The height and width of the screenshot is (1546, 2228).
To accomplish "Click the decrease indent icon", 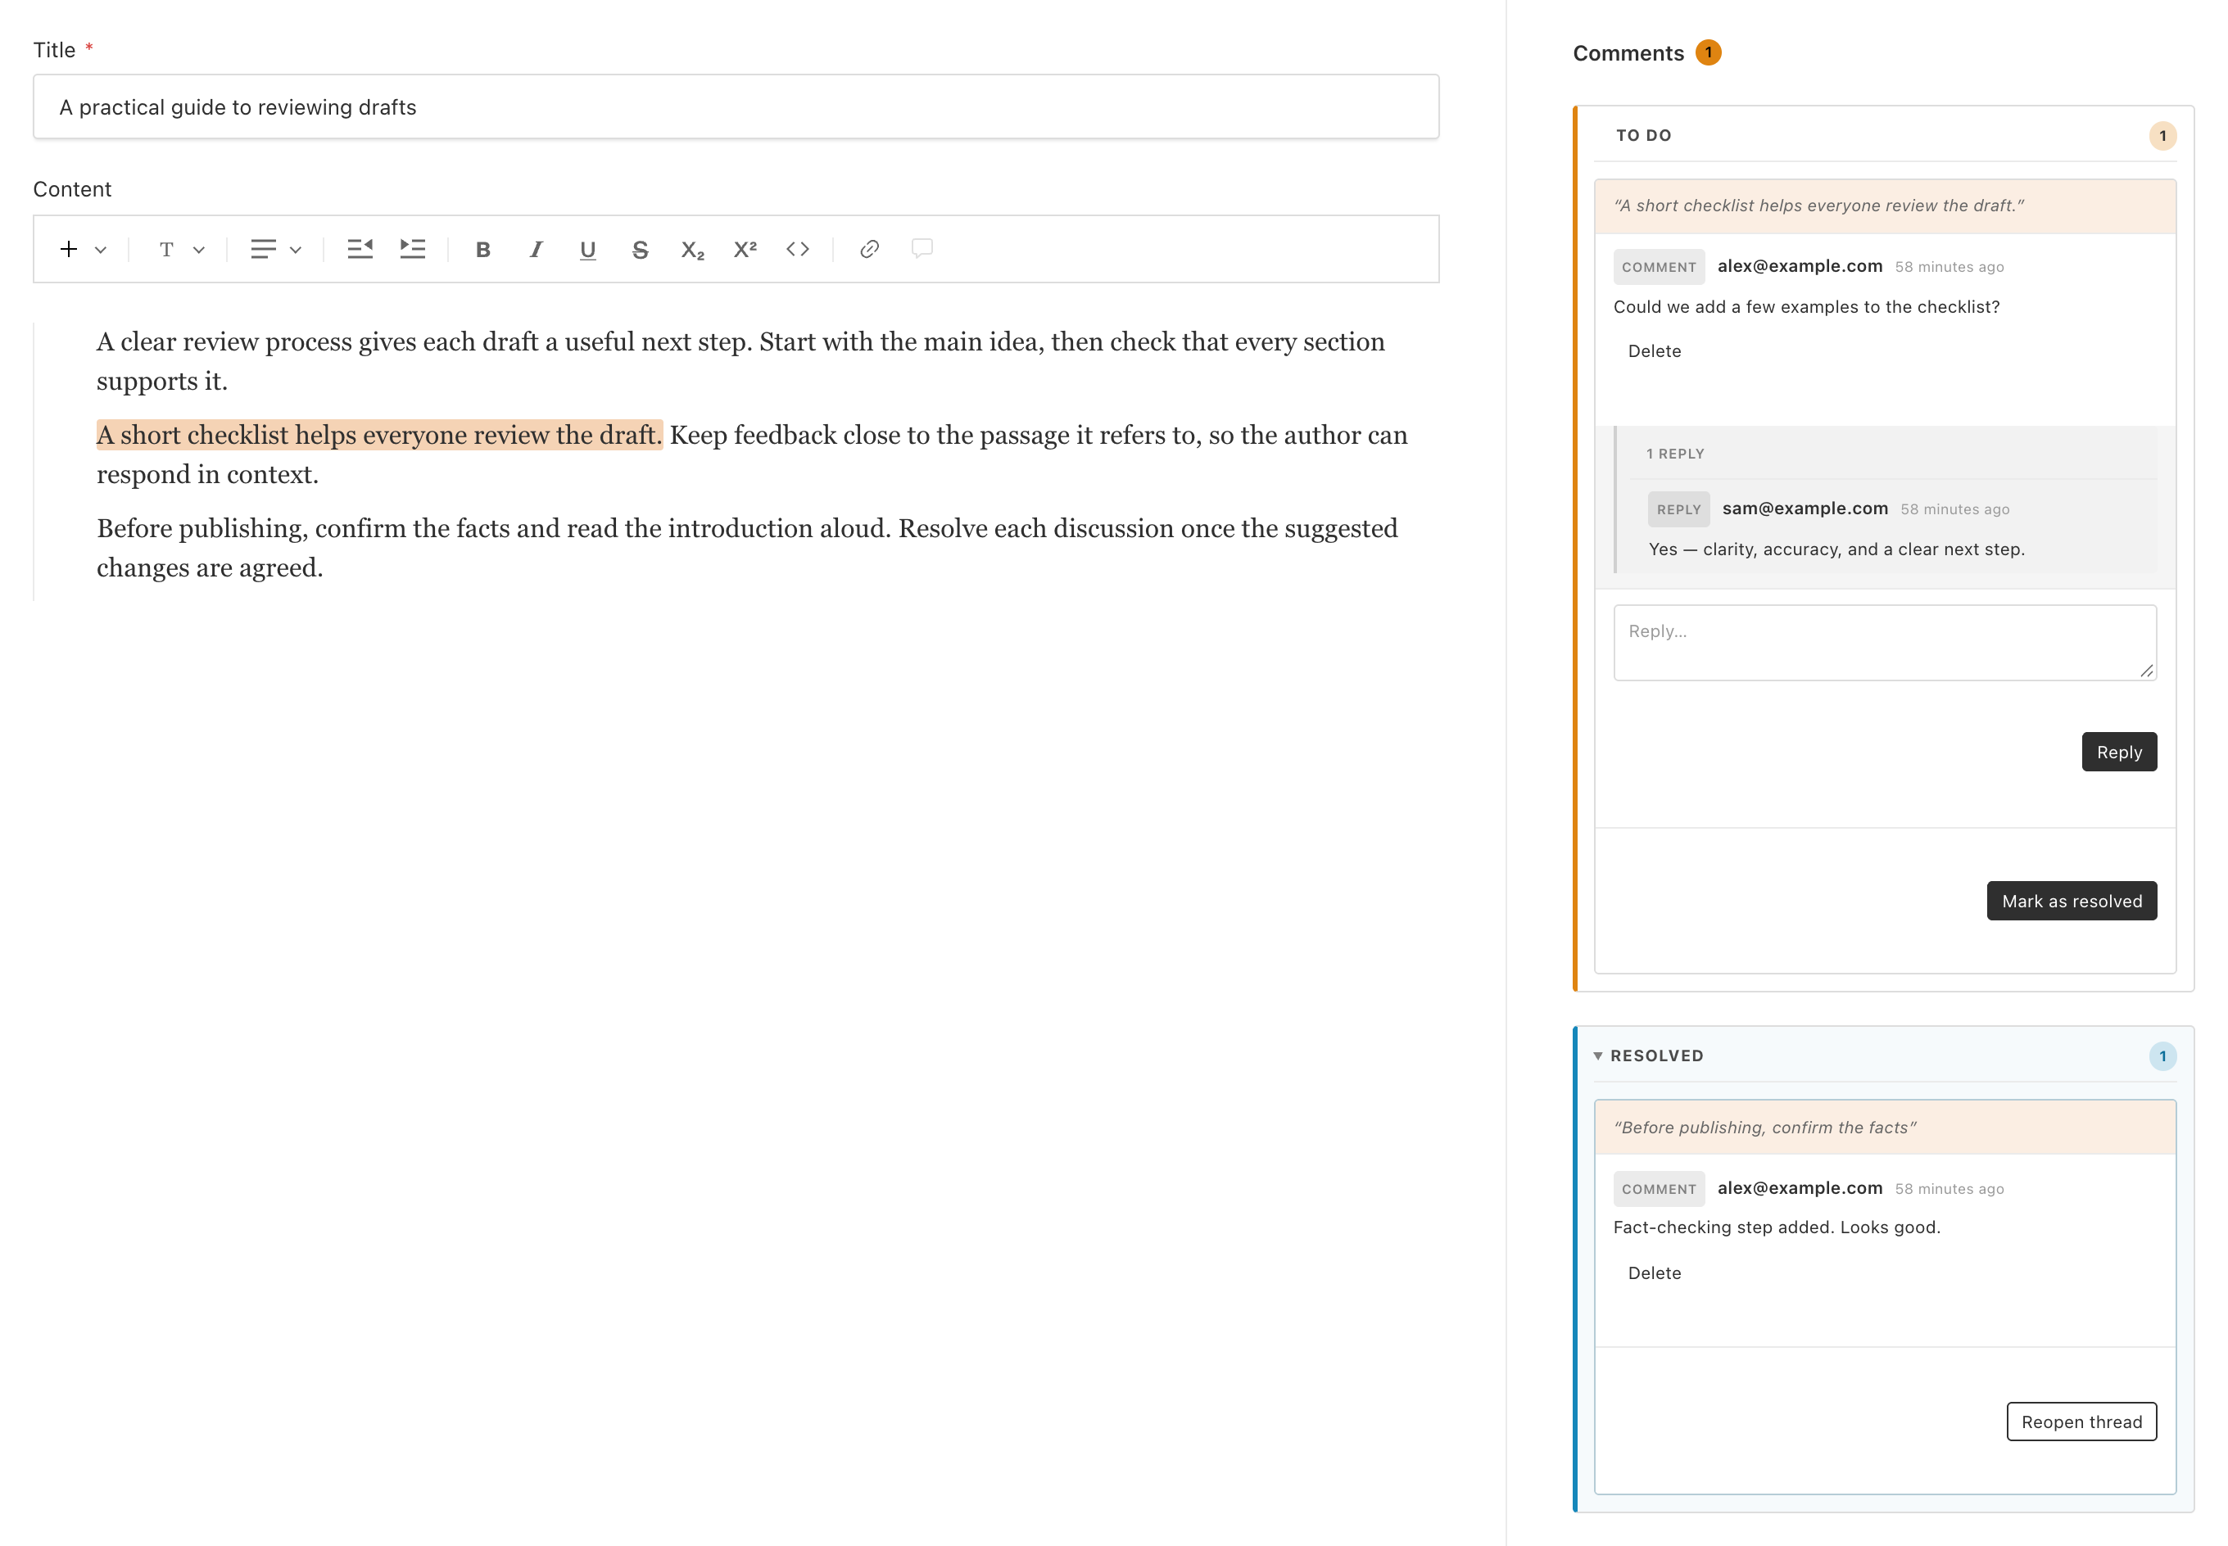I will coord(360,249).
